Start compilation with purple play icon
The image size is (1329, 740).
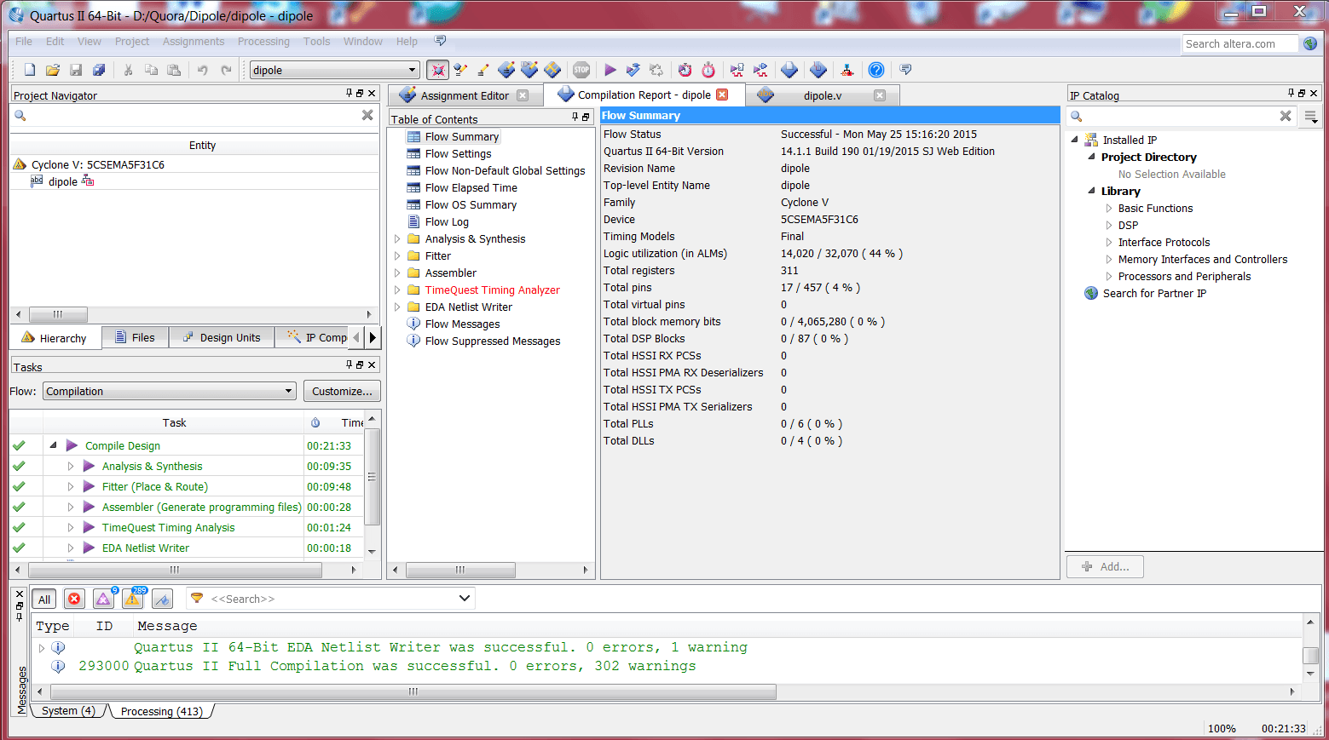610,70
